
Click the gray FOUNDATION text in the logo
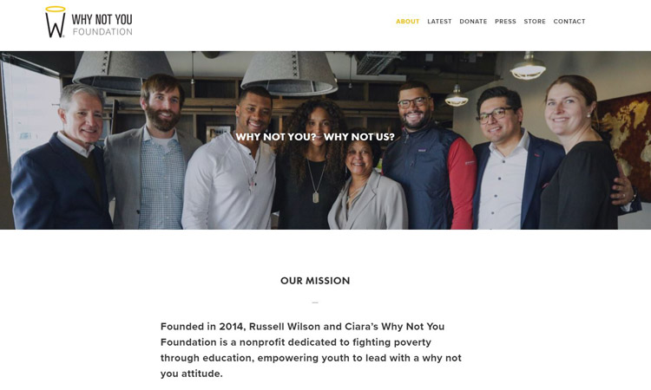pyautogui.click(x=102, y=31)
